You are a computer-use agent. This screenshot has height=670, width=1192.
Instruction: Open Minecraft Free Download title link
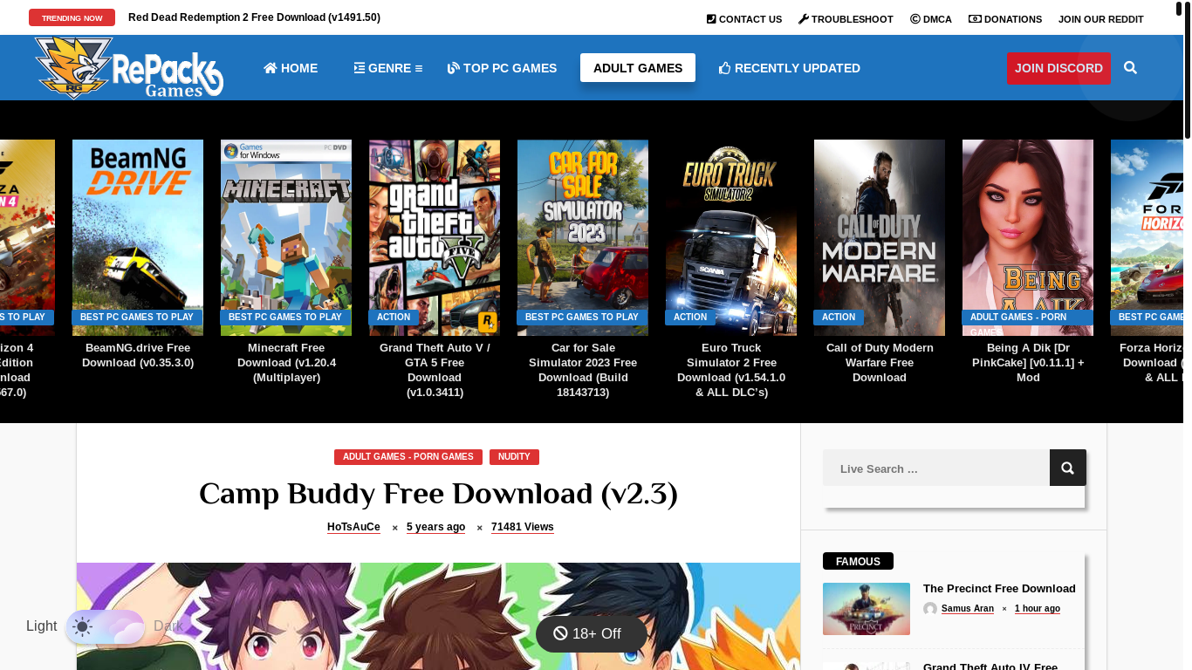point(286,363)
